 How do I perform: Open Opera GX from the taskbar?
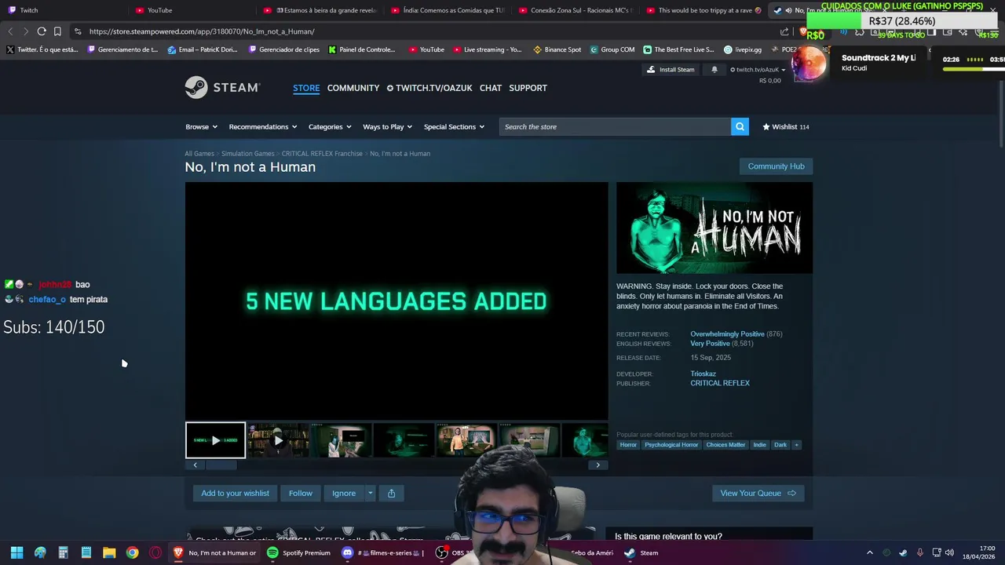tap(155, 552)
